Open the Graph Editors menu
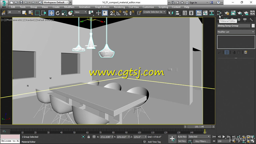The image size is (256, 144). pyautogui.click(x=102, y=7)
